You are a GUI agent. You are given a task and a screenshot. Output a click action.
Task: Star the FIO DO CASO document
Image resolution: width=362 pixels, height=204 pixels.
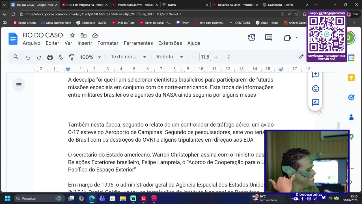(x=72, y=35)
